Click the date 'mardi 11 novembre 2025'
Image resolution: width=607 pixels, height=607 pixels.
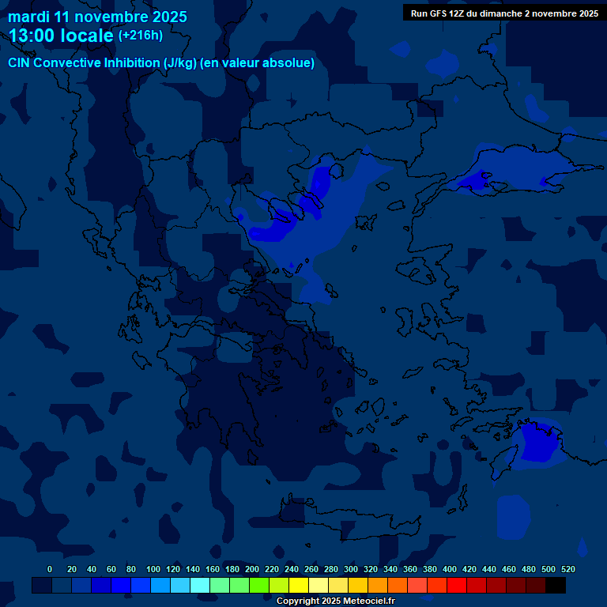97,17
